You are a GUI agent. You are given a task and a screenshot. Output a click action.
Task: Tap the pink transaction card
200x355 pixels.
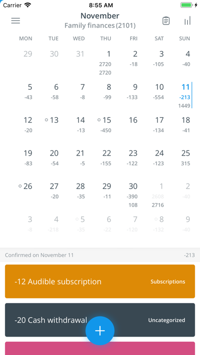[x=100, y=348]
